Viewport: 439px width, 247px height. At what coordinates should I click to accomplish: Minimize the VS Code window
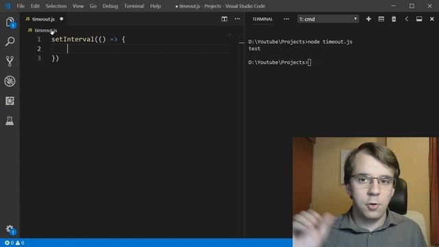tap(393, 6)
